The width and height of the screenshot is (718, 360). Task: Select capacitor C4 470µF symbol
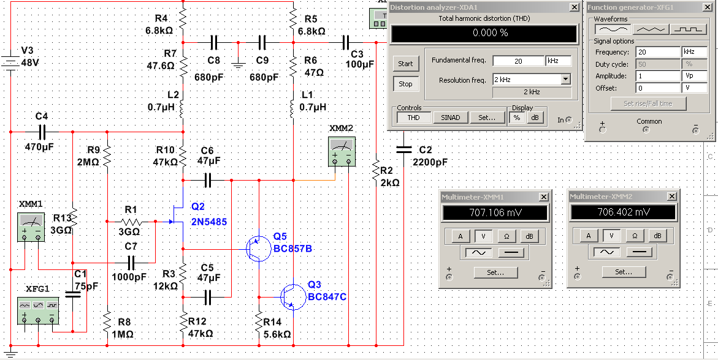(42, 132)
